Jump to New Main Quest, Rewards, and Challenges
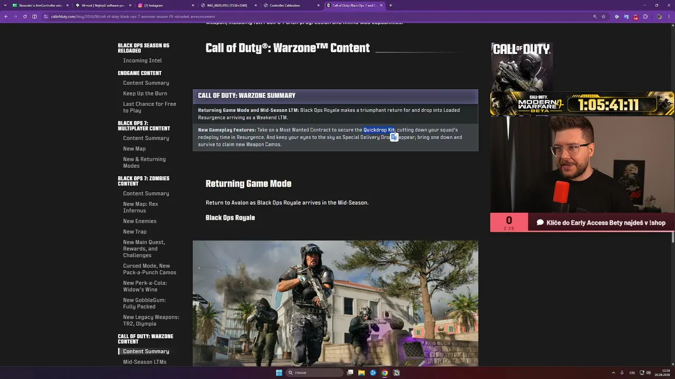 point(144,249)
